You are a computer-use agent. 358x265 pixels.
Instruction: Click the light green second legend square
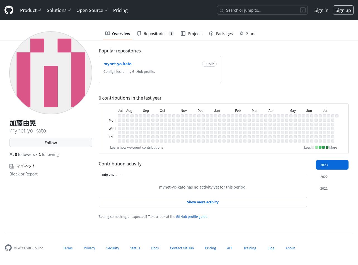click(x=316, y=147)
